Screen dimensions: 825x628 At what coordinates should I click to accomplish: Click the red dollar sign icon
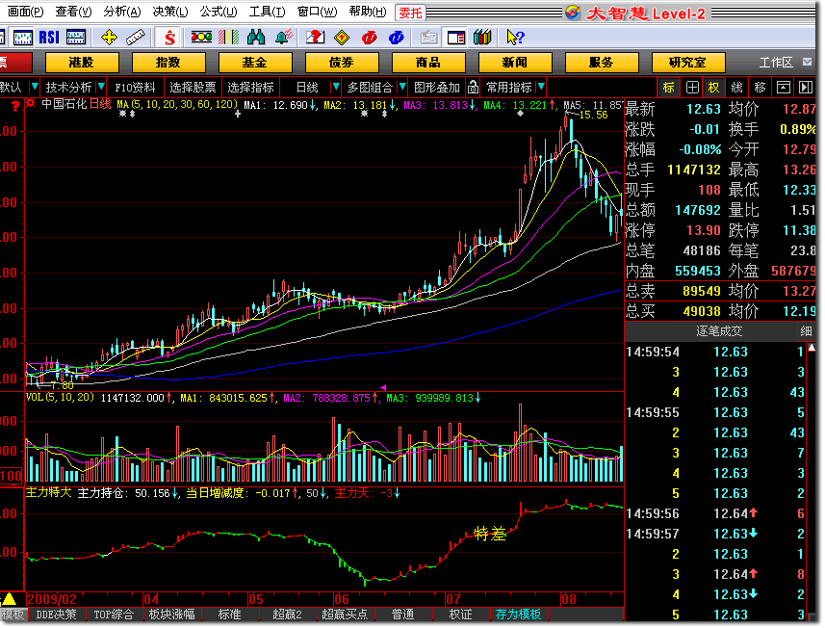pyautogui.click(x=169, y=38)
